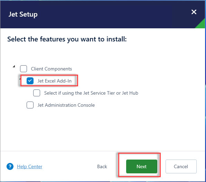Close the Jet Setup dialog with X
206x182 pixels.
(194, 12)
